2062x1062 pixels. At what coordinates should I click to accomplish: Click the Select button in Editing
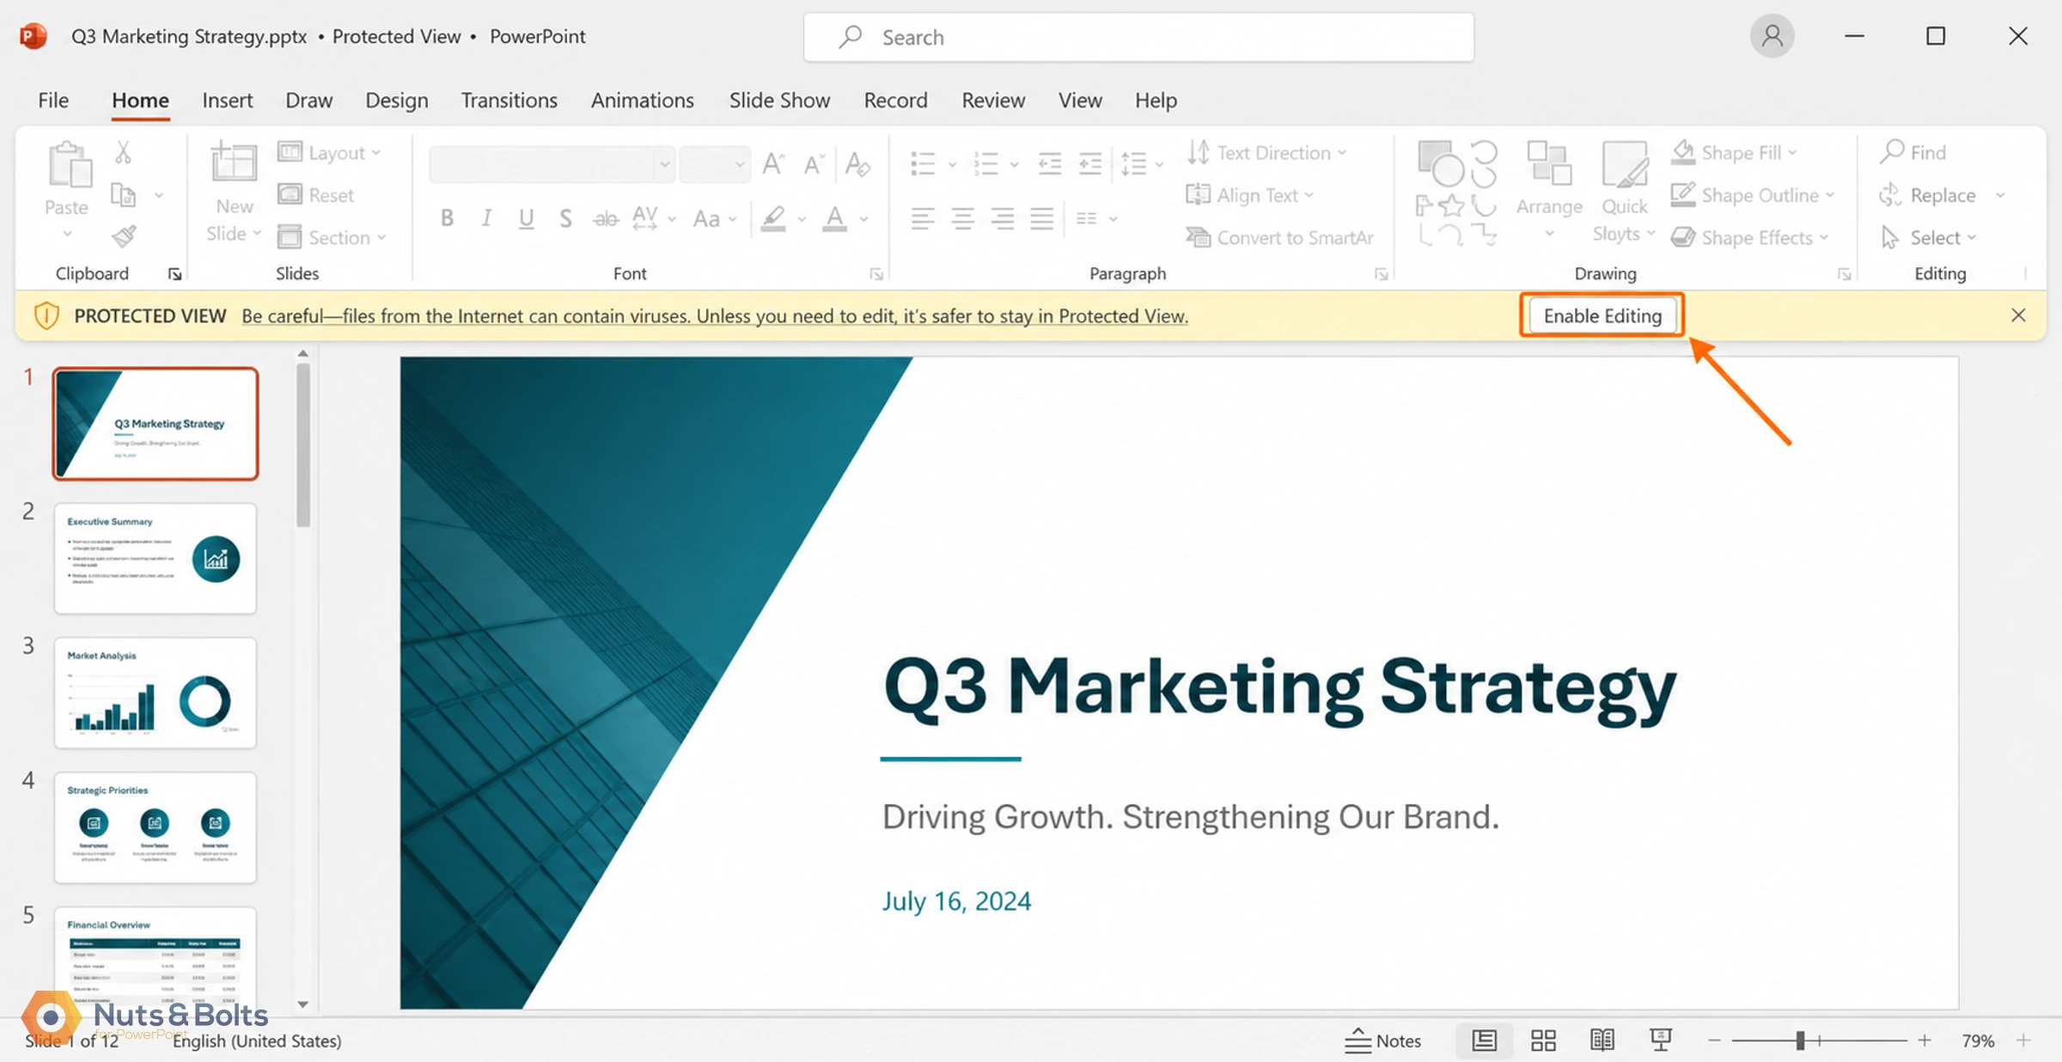(x=1928, y=237)
